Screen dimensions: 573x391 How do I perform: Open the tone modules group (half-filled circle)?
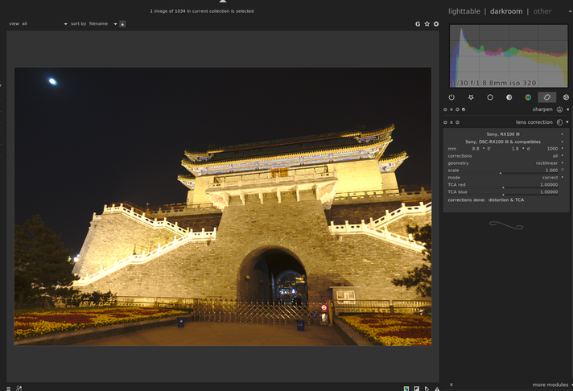[509, 97]
